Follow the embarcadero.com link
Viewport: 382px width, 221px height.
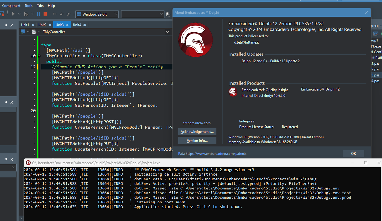click(197, 123)
